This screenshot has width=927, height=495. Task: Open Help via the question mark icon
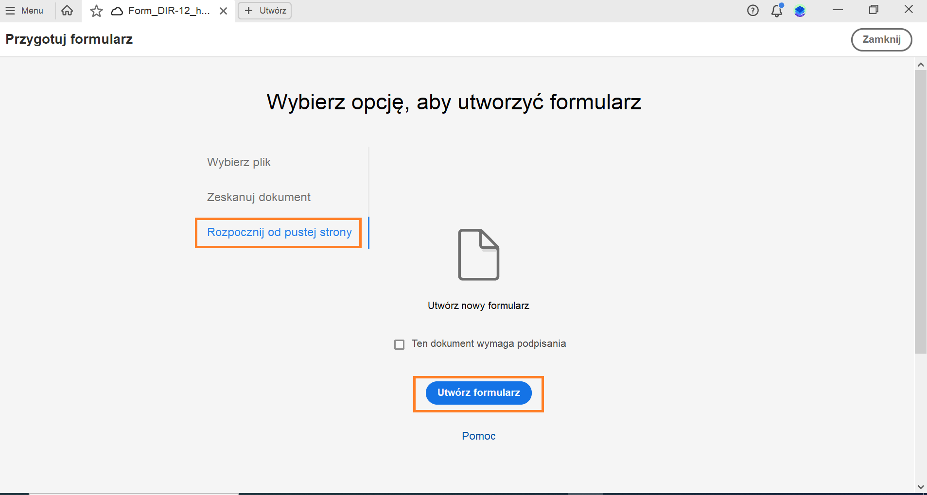[753, 10]
